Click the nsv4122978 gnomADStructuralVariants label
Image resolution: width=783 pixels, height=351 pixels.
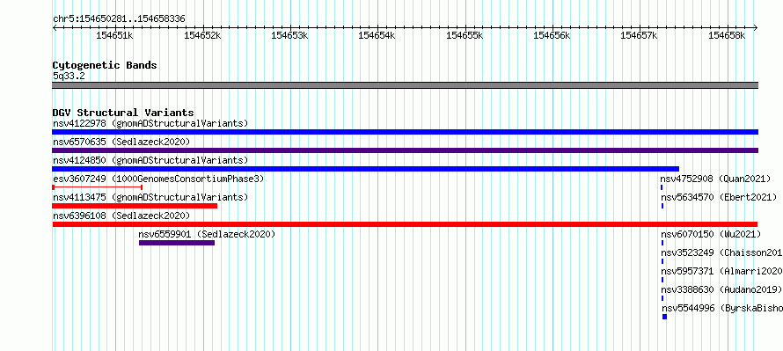click(150, 123)
